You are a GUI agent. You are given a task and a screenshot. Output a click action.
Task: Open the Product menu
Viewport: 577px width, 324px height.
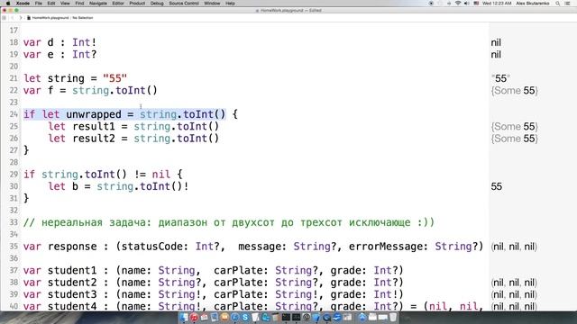[137, 4]
